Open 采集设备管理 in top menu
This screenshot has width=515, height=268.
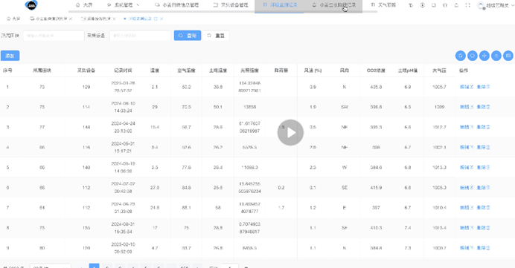pos(231,5)
